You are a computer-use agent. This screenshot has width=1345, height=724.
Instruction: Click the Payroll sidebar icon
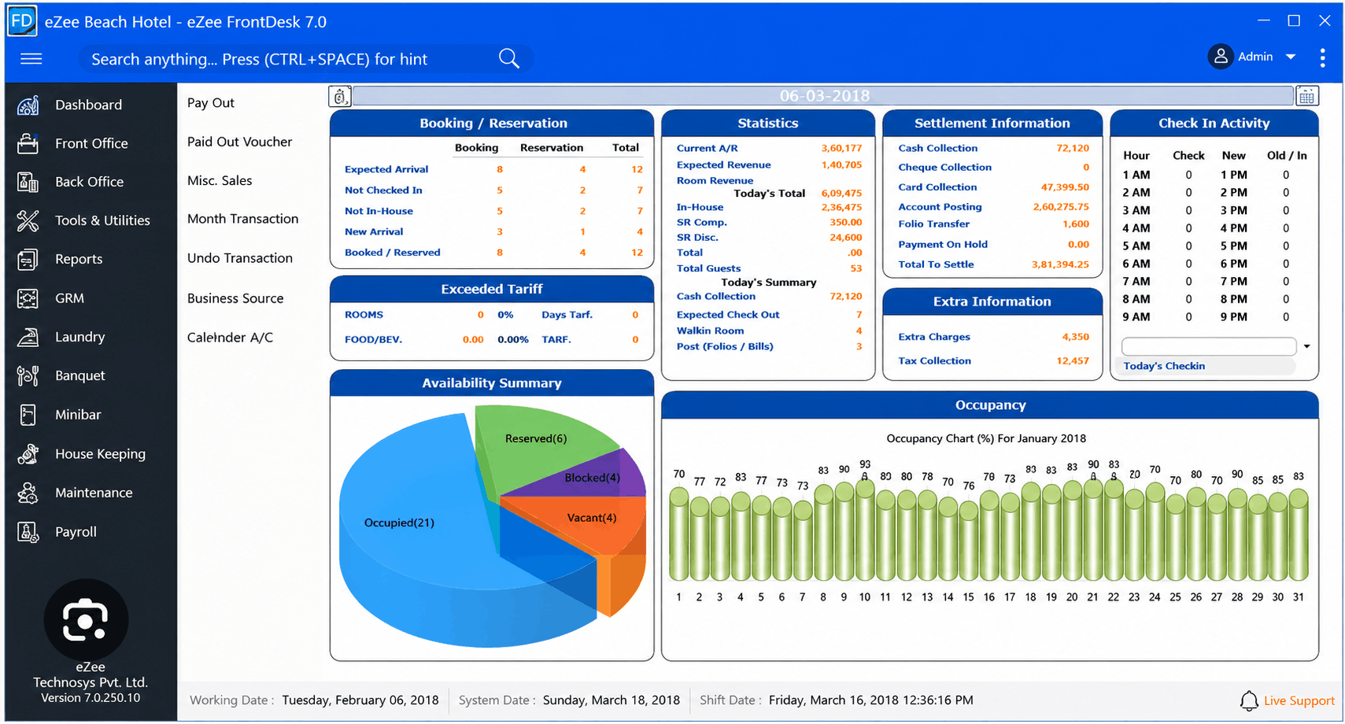point(28,532)
